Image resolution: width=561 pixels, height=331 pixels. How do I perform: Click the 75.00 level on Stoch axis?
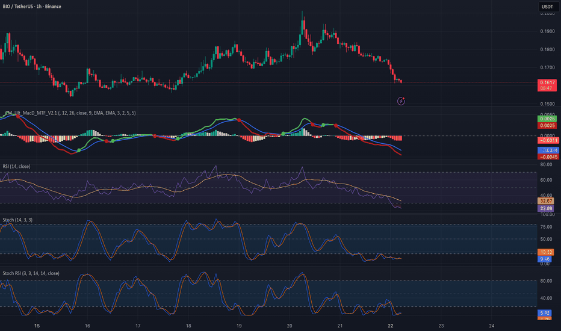546,227
